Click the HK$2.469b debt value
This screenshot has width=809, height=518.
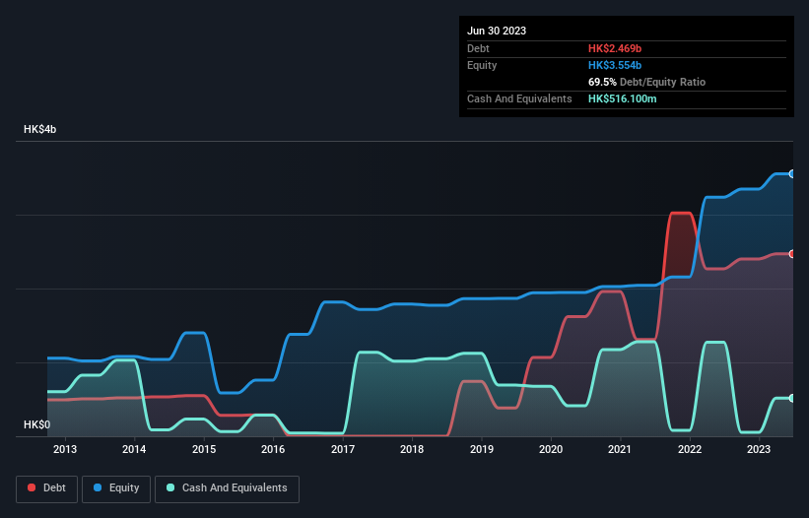coord(615,48)
